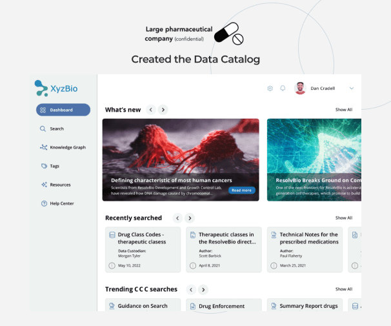Open Guidance on Search card

point(143,306)
